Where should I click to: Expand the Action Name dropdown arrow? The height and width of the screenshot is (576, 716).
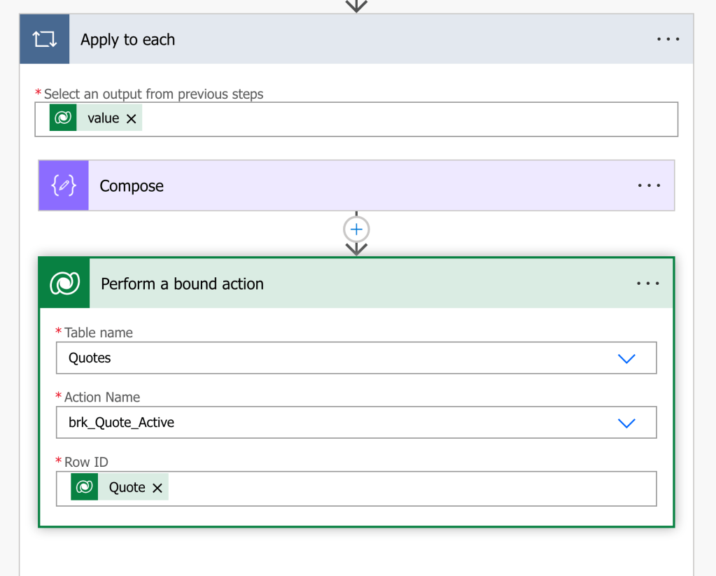626,423
